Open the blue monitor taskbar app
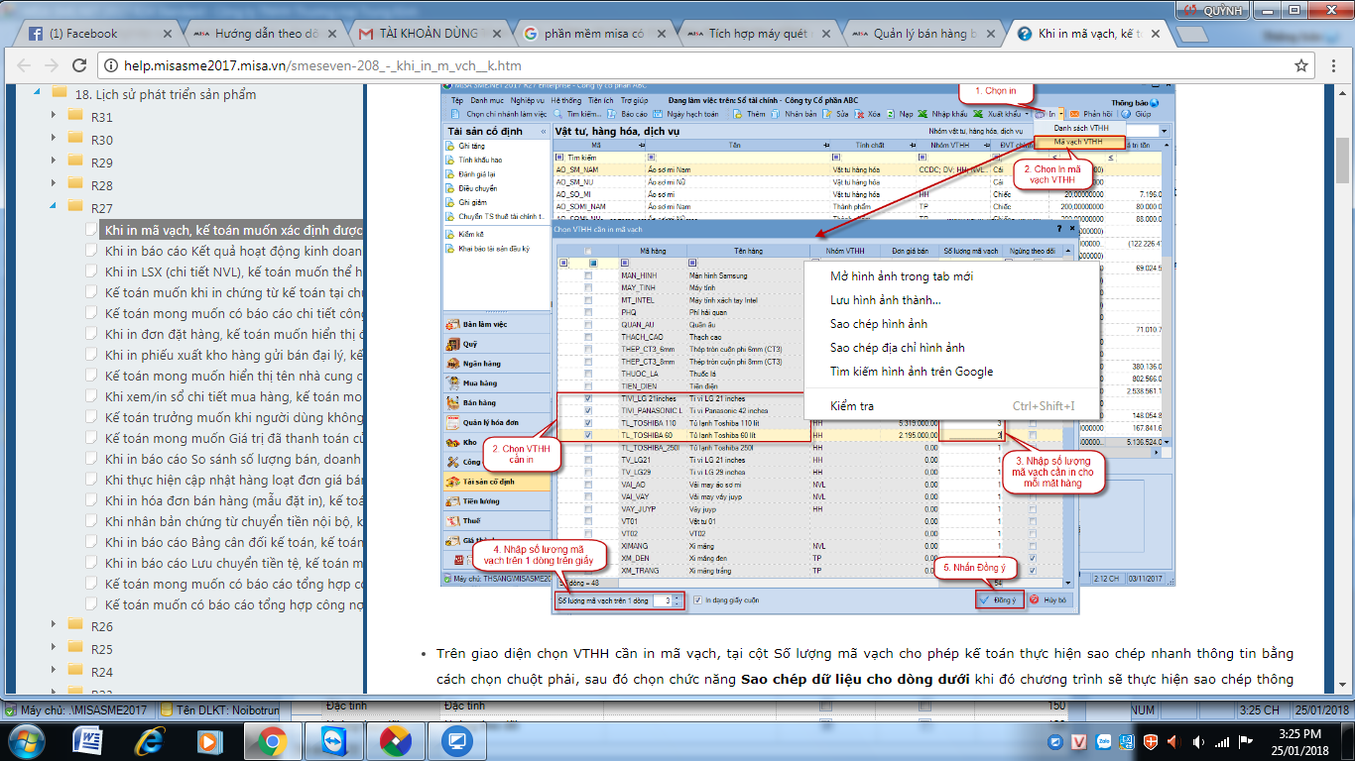This screenshot has height=761, width=1355. point(457,740)
